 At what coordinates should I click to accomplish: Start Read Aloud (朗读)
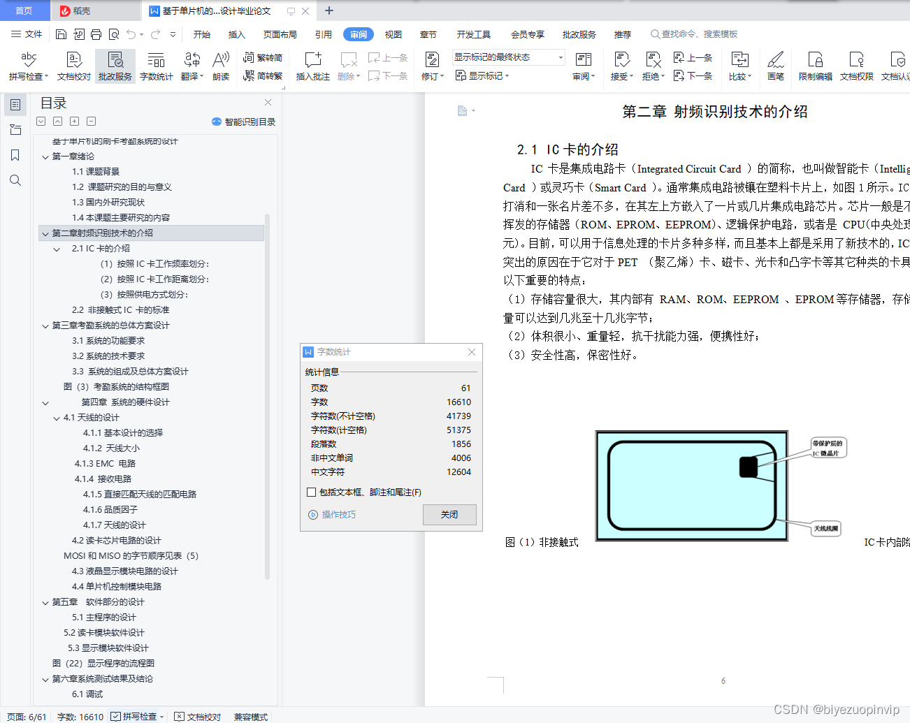221,66
